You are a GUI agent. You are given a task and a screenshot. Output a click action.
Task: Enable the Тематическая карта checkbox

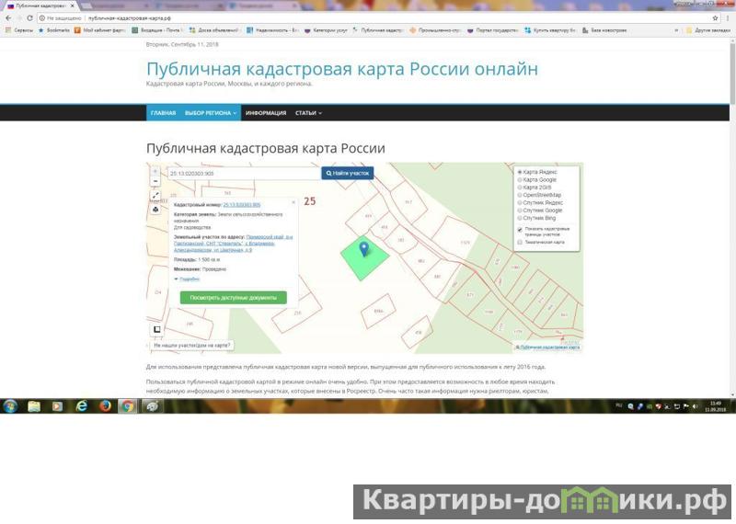pyautogui.click(x=520, y=243)
